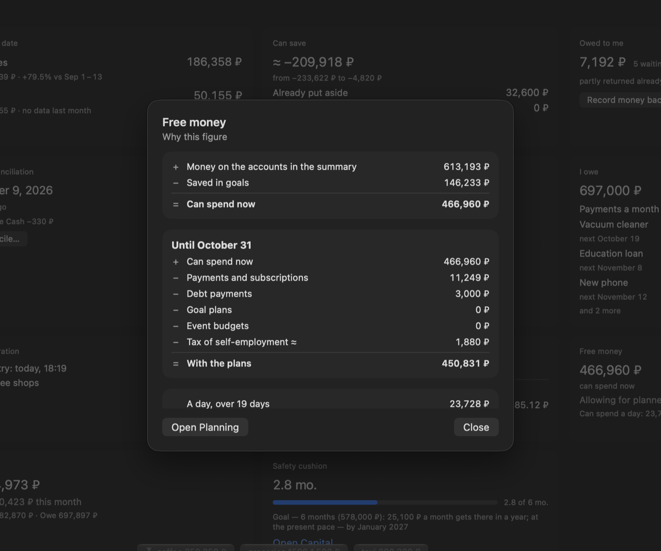Click the 186,358 ₽ amount in background

coord(214,62)
